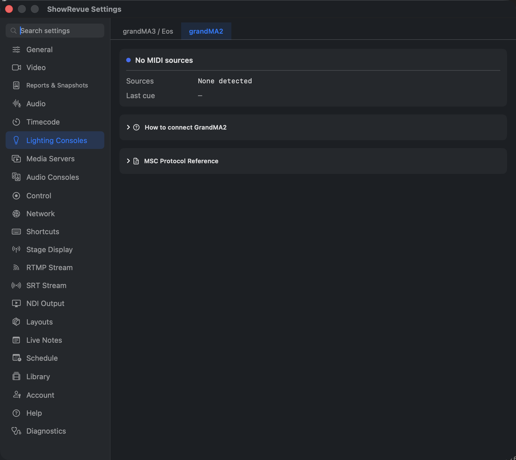The height and width of the screenshot is (460, 516).
Task: Click the Sources label
Action: [x=140, y=81]
